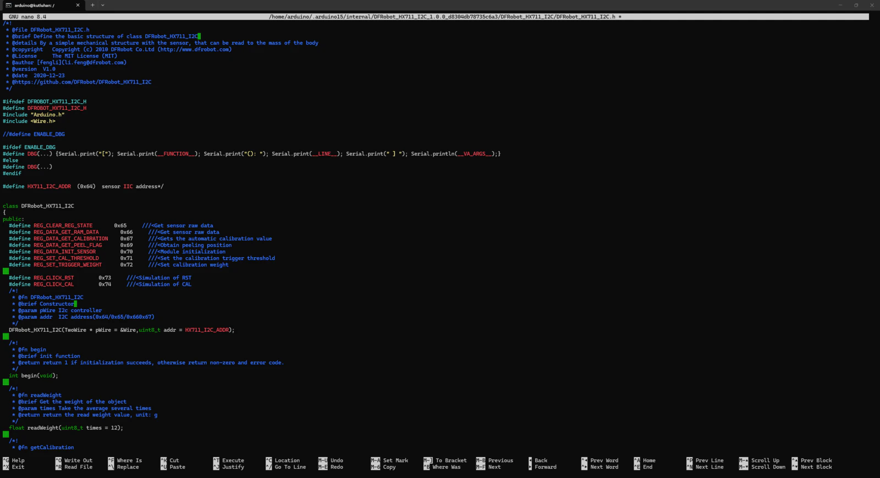Click REG_DATA_GET_CALIBRATION define
This screenshot has height=478, width=880.
[x=140, y=238]
